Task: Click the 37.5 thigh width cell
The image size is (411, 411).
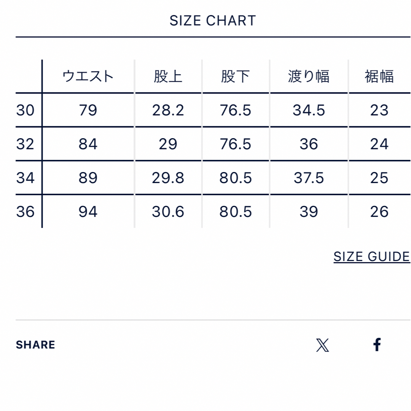Action: (x=309, y=178)
